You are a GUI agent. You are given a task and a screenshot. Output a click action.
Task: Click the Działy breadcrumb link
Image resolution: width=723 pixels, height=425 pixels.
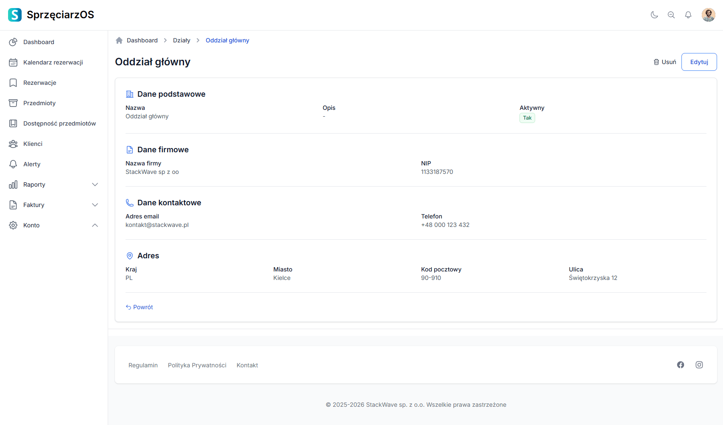[x=181, y=40]
